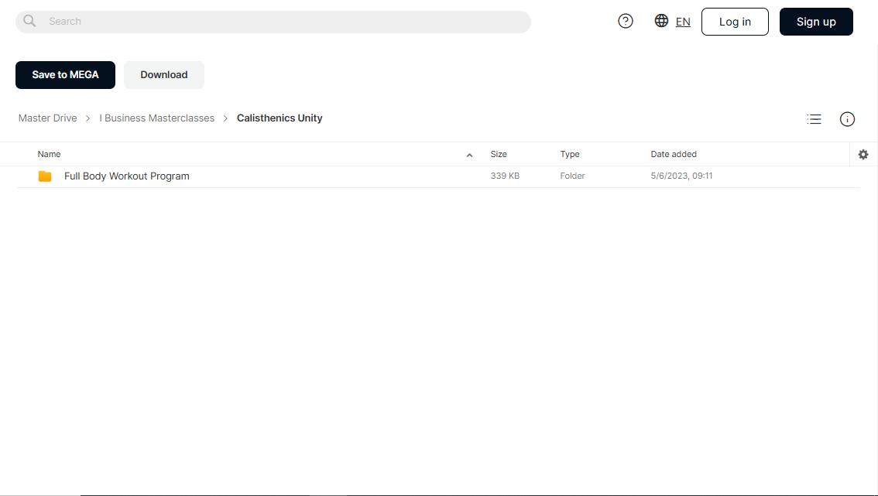Click the Download button
The height and width of the screenshot is (496, 878).
[164, 75]
